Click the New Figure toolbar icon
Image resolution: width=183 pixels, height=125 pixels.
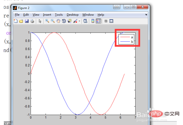16,21
